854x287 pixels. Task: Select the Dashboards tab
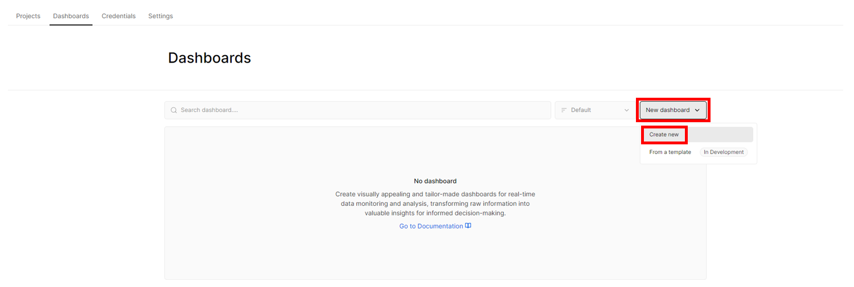tap(71, 16)
